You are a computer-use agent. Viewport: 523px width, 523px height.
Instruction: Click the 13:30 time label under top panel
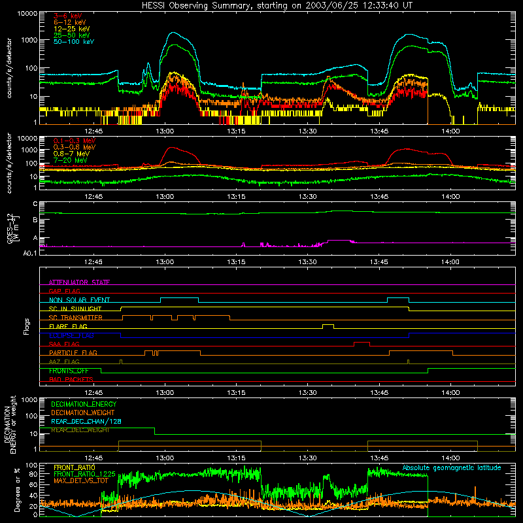[307, 131]
